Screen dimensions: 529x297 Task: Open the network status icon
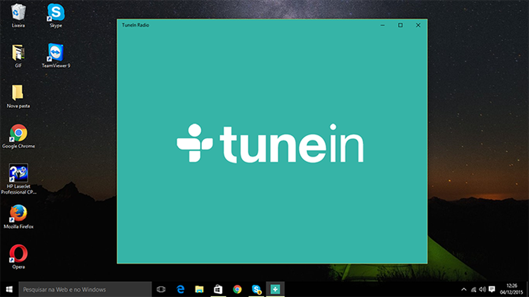(474, 289)
